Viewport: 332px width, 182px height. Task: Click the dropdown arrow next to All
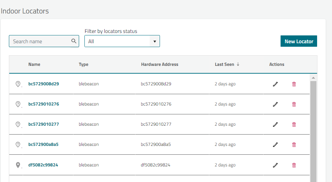click(x=154, y=41)
